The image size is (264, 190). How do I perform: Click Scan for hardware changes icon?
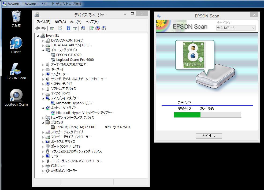83,28
